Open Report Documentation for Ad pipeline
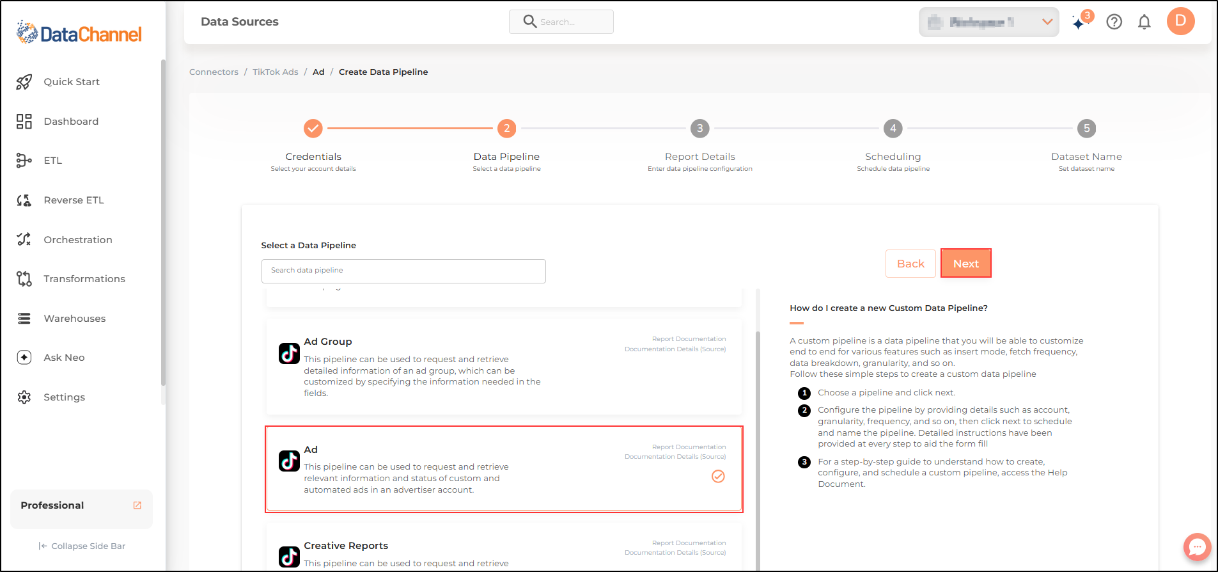 [x=689, y=447]
